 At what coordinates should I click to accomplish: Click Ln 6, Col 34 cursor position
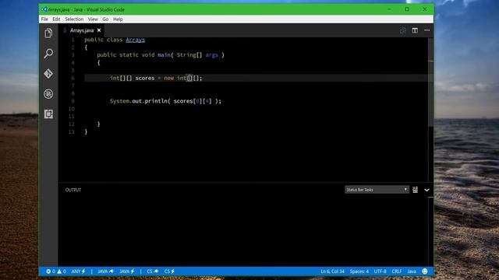click(x=332, y=271)
